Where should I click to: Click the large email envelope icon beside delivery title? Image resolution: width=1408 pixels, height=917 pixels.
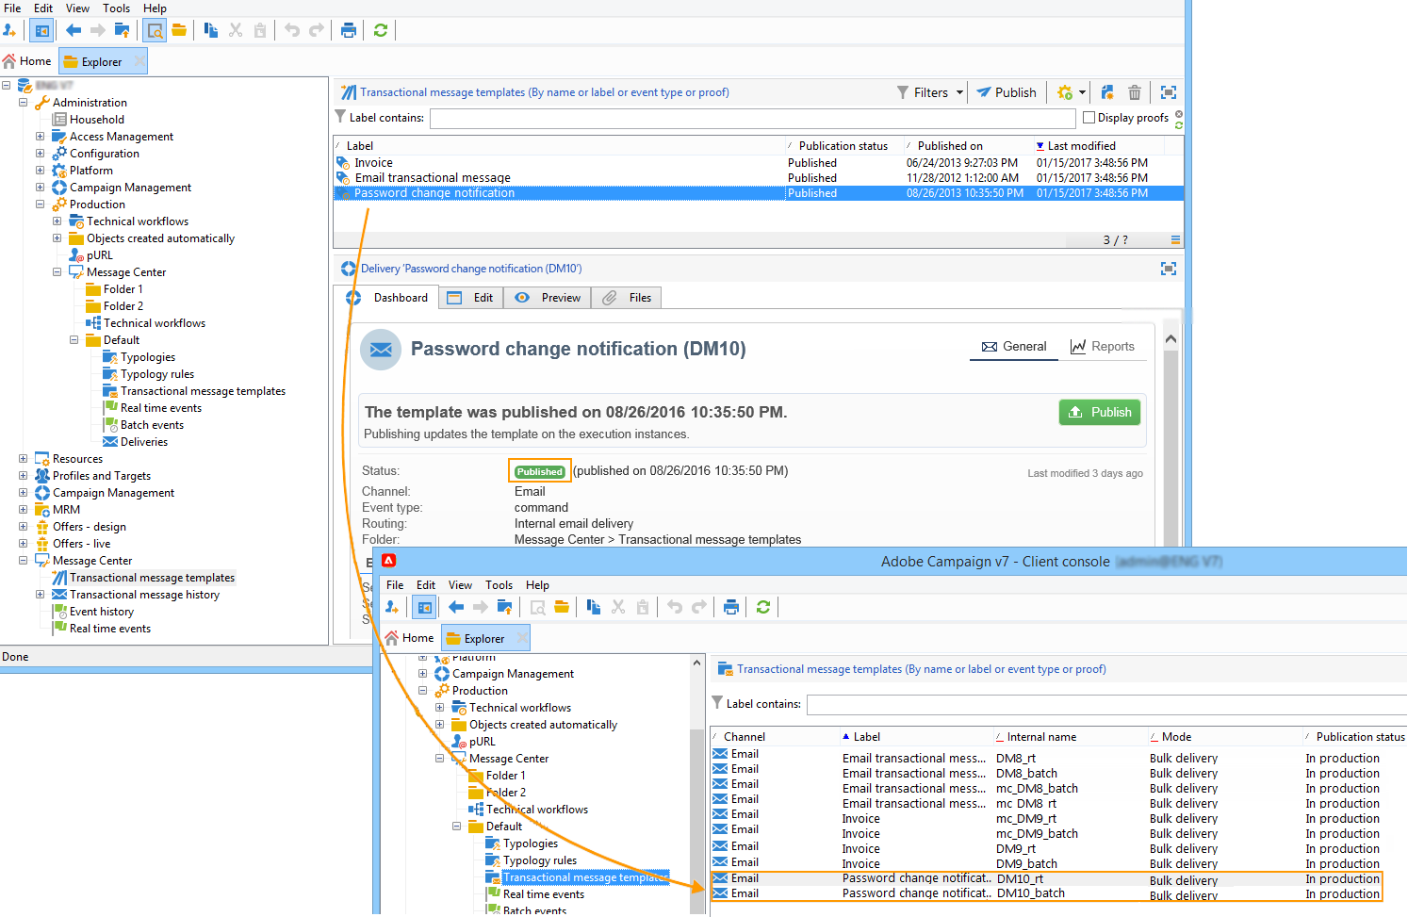coord(381,350)
